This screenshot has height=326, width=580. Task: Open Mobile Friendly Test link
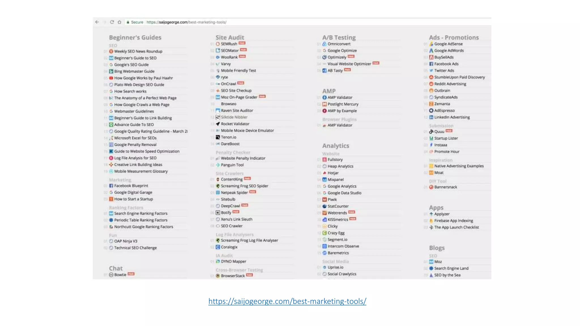[x=238, y=70]
